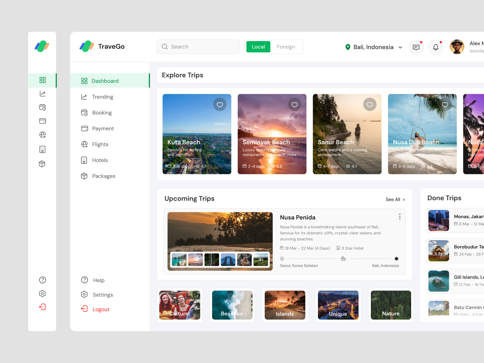View the 4+ more photos thumbnail

[x=261, y=260]
